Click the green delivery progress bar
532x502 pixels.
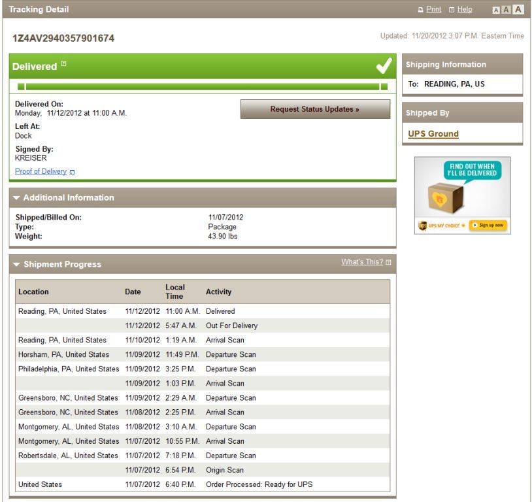pyautogui.click(x=202, y=86)
